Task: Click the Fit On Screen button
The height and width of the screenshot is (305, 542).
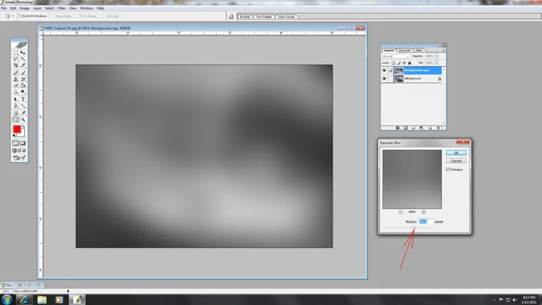Action: pyautogui.click(x=88, y=16)
